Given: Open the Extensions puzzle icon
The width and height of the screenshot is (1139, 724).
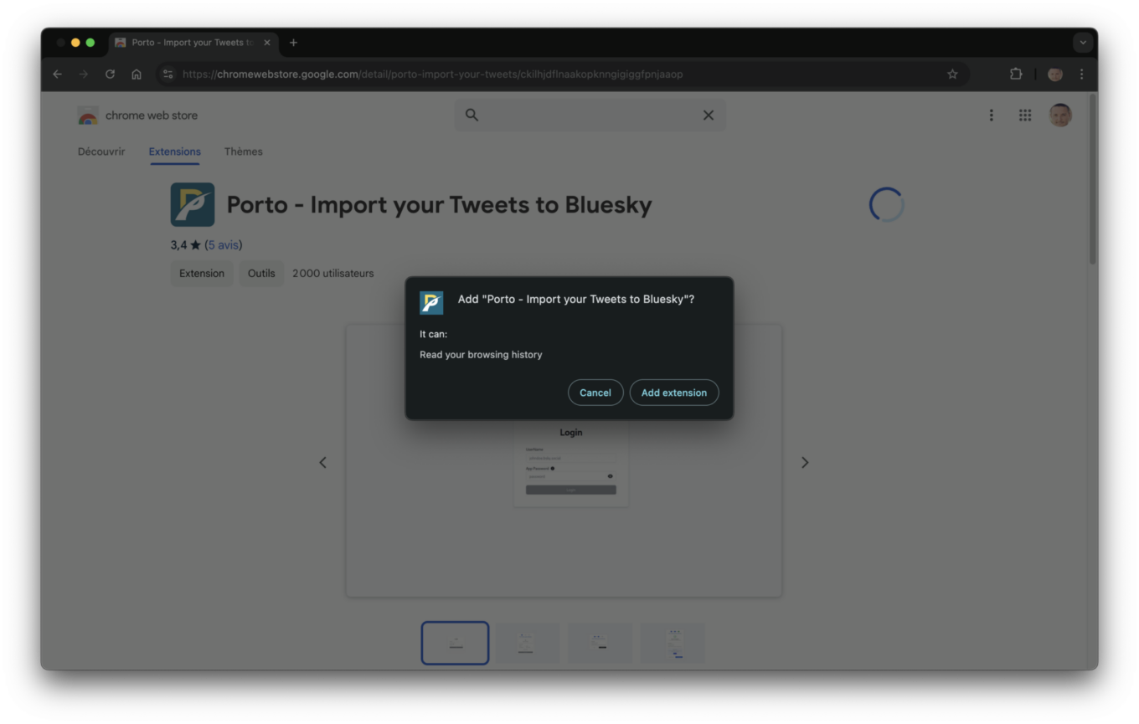Looking at the screenshot, I should point(1016,74).
